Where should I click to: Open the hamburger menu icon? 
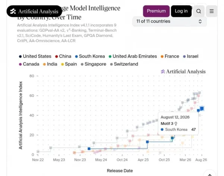[212, 11]
